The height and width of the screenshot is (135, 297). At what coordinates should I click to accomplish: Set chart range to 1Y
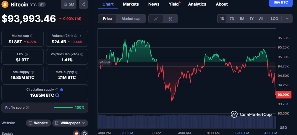pos(251,19)
